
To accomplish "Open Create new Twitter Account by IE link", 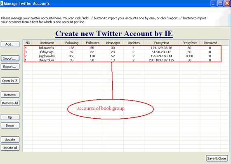I will [114, 33].
